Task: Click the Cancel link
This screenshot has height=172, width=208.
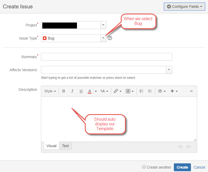Action: coord(199,167)
